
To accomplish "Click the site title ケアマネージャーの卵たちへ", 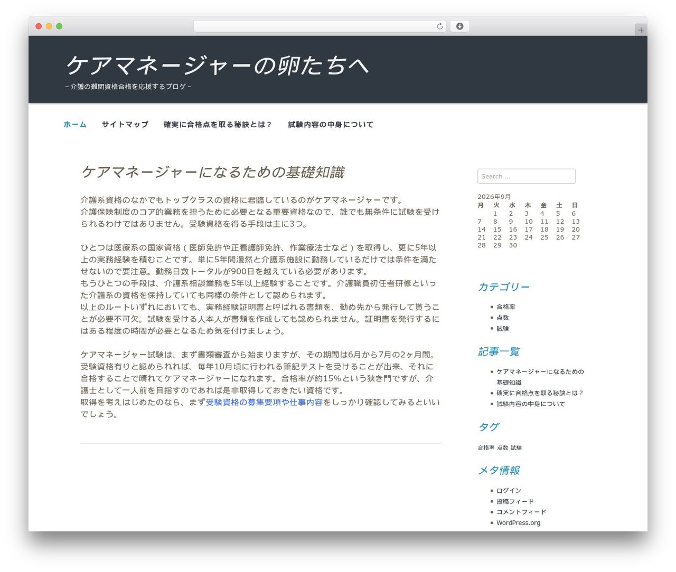I will pyautogui.click(x=217, y=65).
